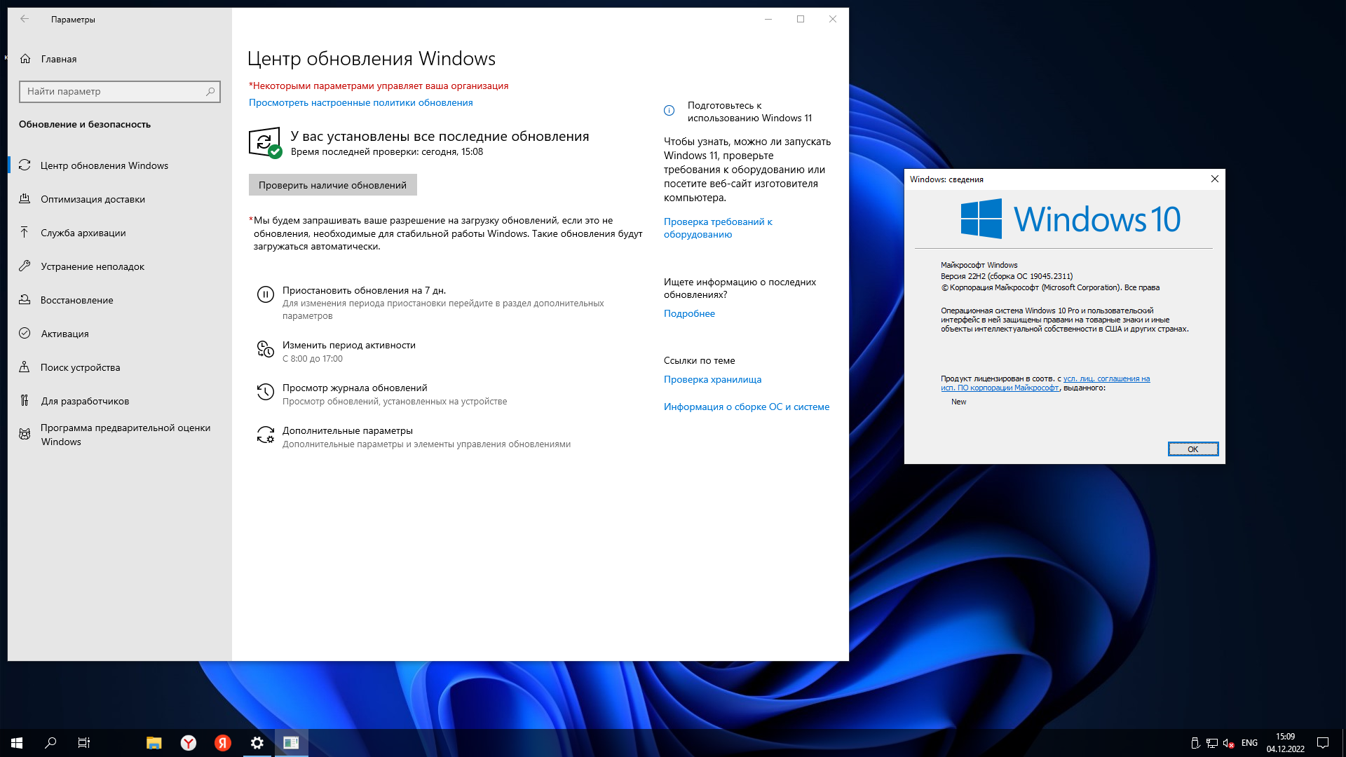
Task: Open configured update policies link
Action: click(360, 103)
